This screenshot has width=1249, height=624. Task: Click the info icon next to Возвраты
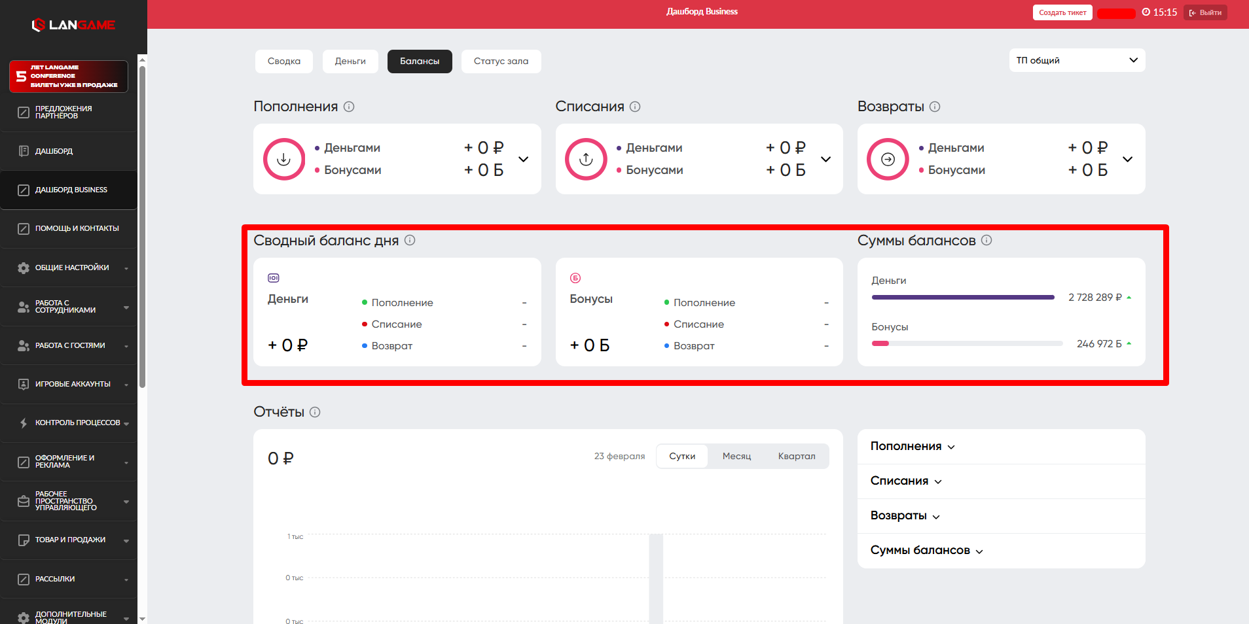point(935,107)
